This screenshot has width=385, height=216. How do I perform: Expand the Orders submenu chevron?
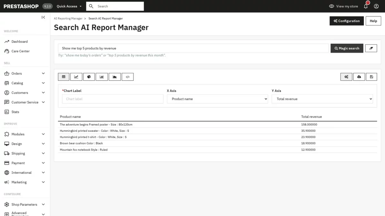click(x=43, y=74)
